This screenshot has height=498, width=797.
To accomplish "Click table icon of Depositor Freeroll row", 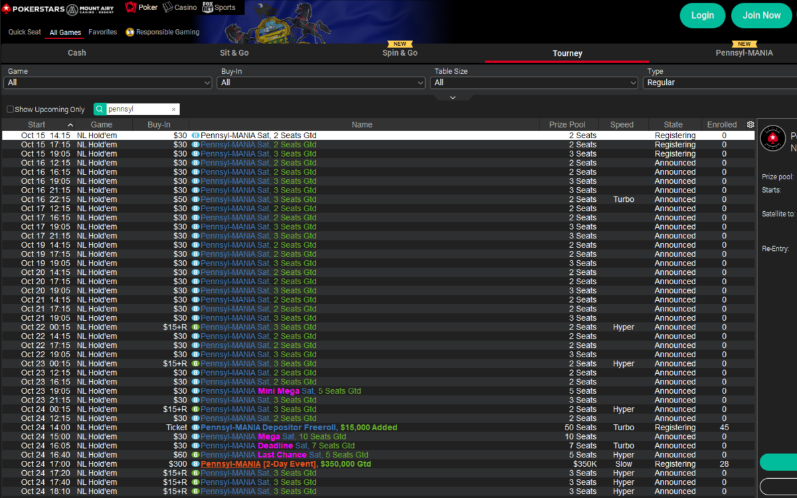I will tap(195, 428).
